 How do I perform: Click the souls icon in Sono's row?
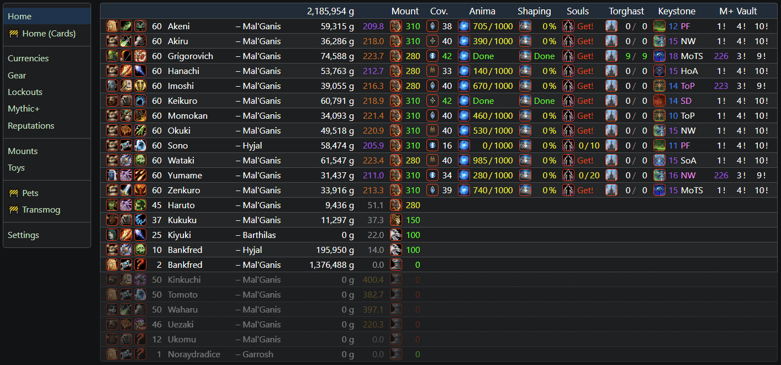[x=568, y=145]
